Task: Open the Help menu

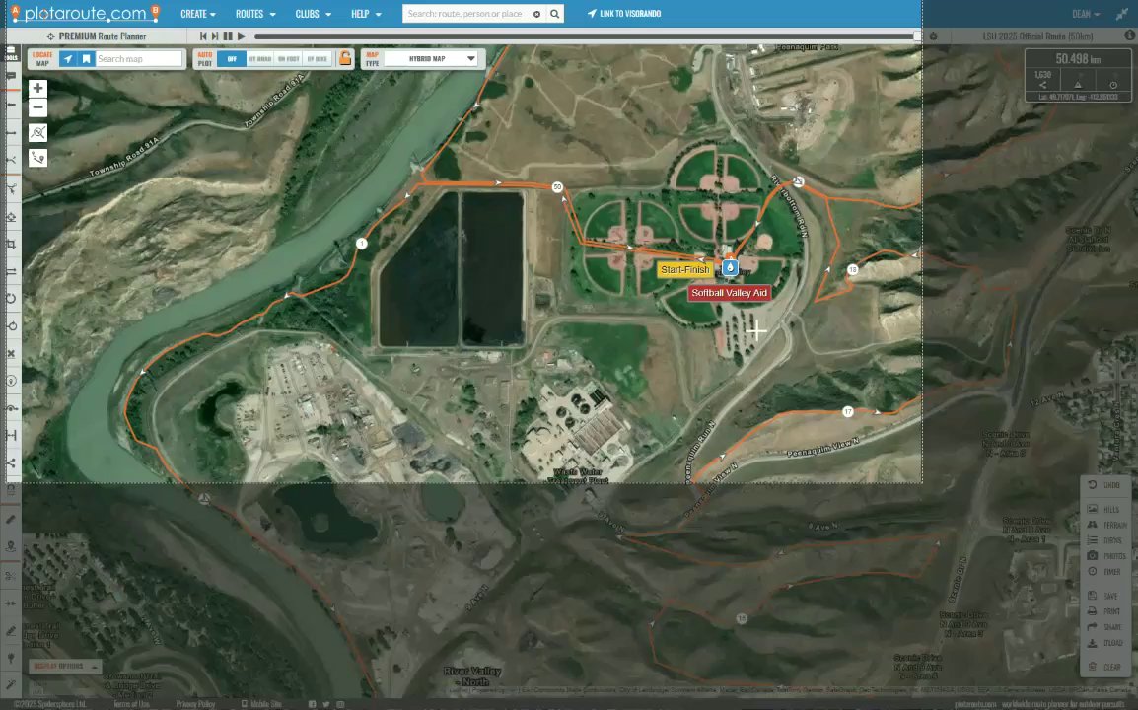Action: (366, 14)
